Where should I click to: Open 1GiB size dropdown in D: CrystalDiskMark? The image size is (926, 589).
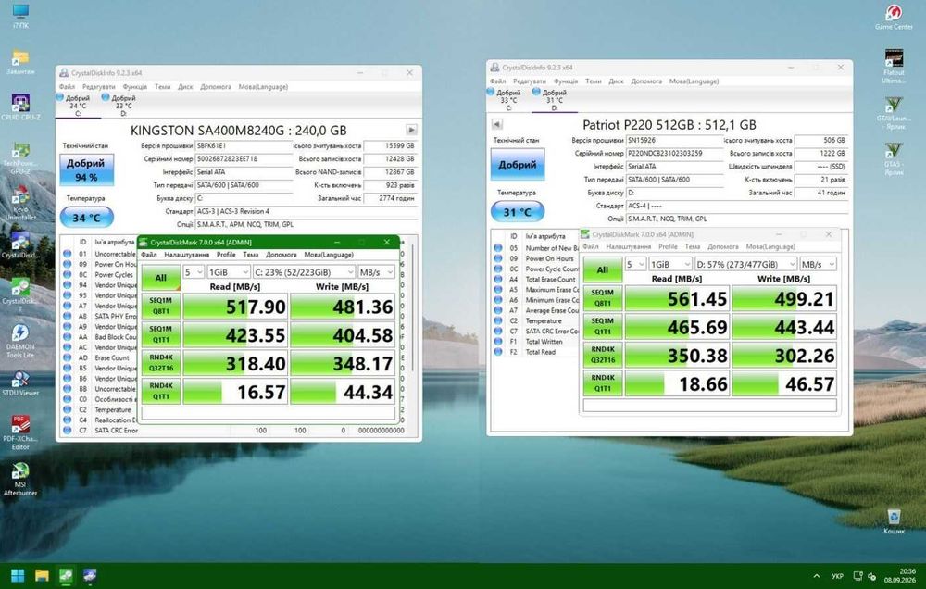pyautogui.click(x=670, y=264)
